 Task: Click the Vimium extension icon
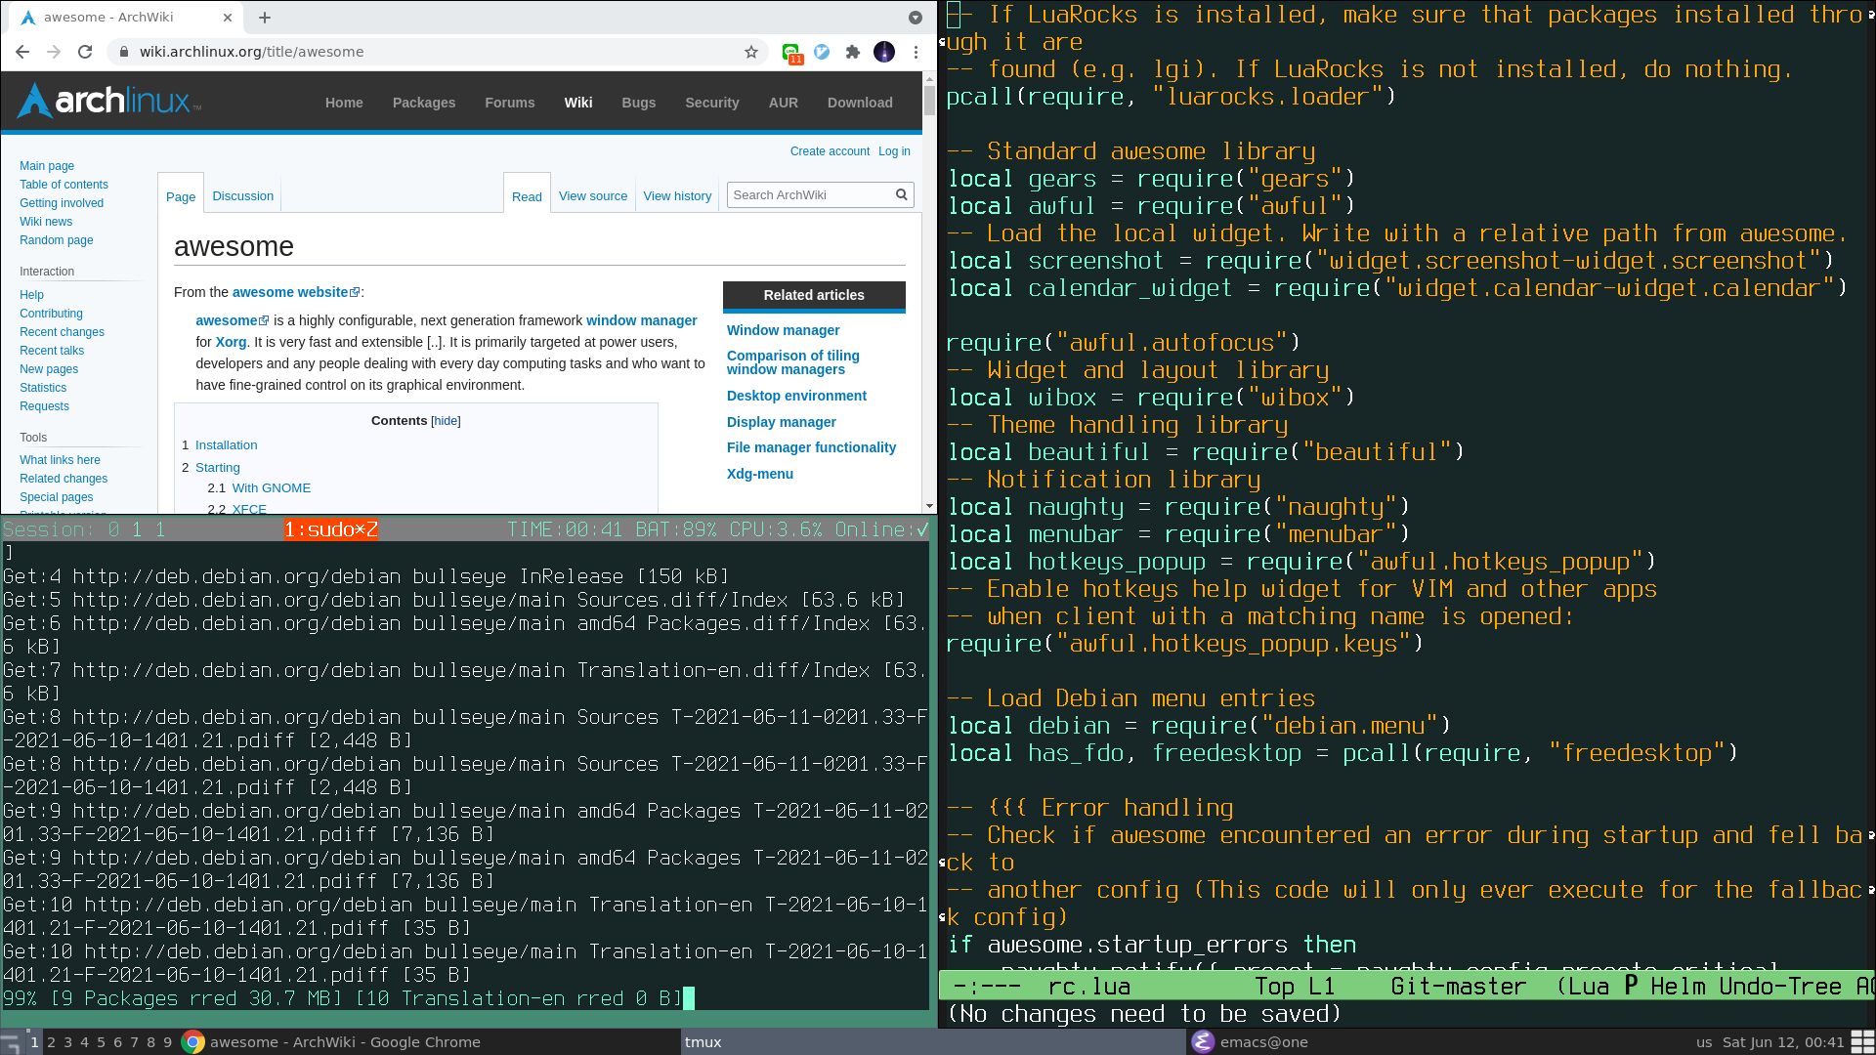(822, 52)
